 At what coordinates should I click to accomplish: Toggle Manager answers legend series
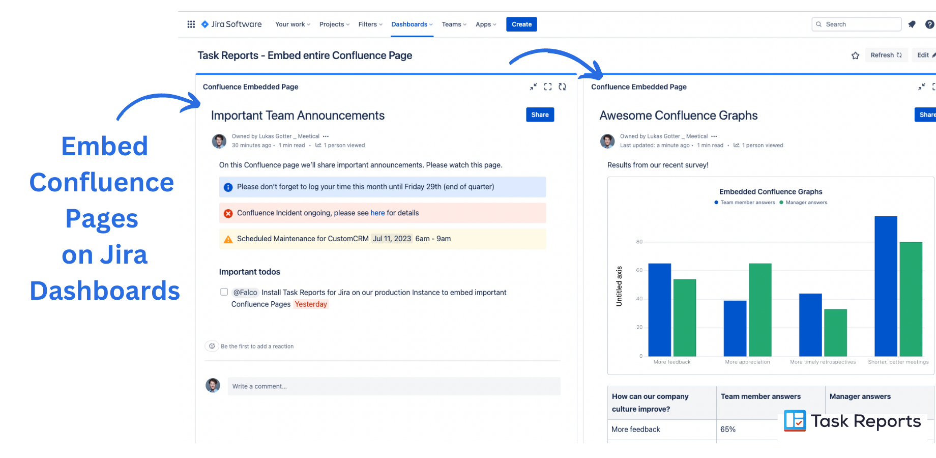804,203
